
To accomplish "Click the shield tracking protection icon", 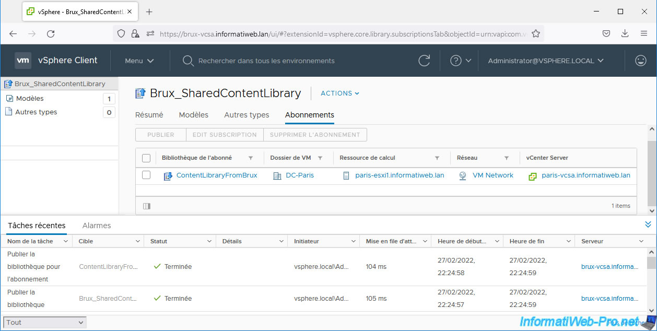I will [x=121, y=33].
